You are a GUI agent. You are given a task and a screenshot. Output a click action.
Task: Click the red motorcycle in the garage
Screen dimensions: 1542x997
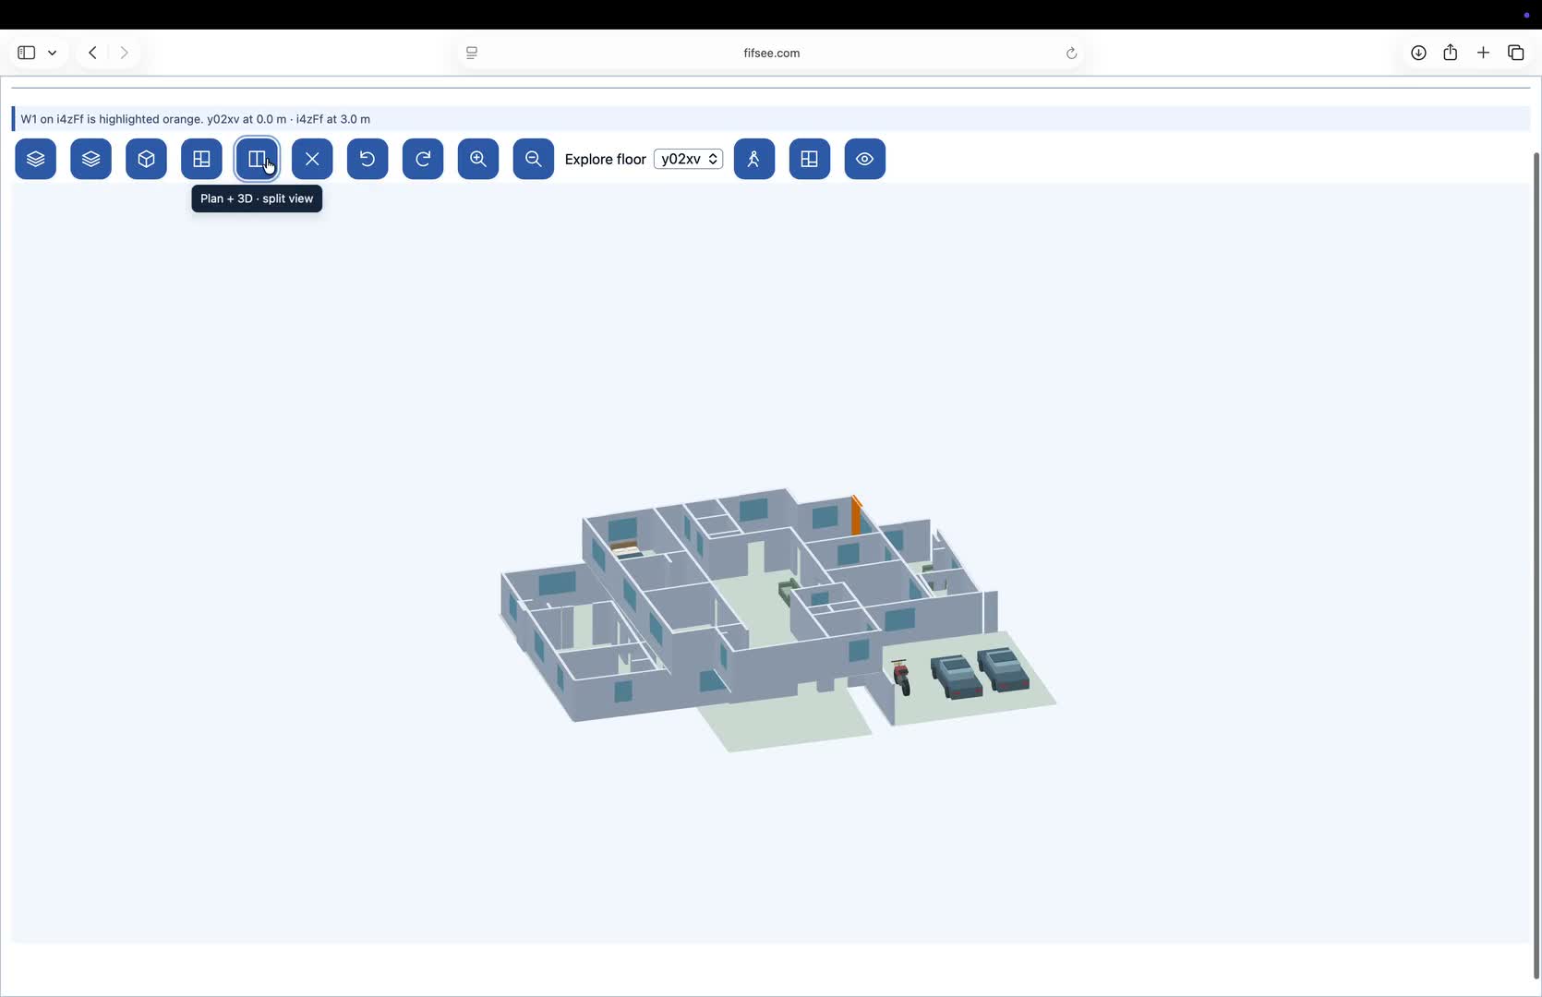[x=901, y=677]
